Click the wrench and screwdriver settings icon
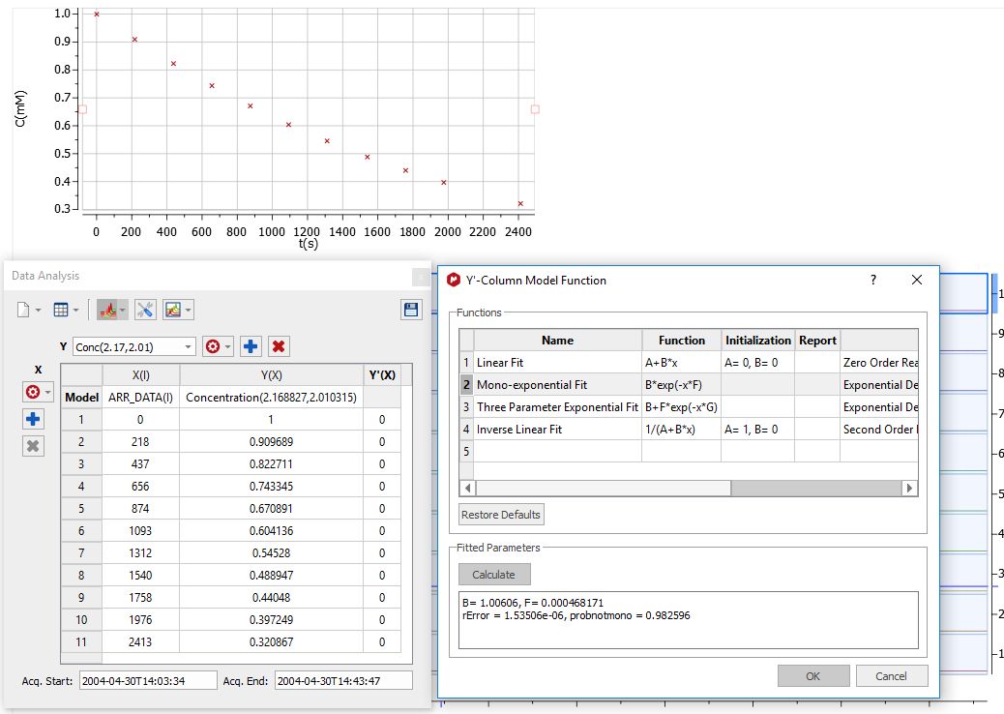Viewport: 1004px width, 714px height. pos(145,310)
